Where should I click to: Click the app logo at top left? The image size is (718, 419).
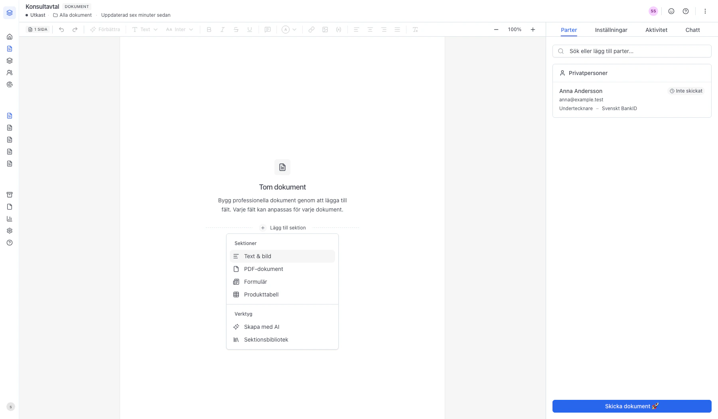10,13
